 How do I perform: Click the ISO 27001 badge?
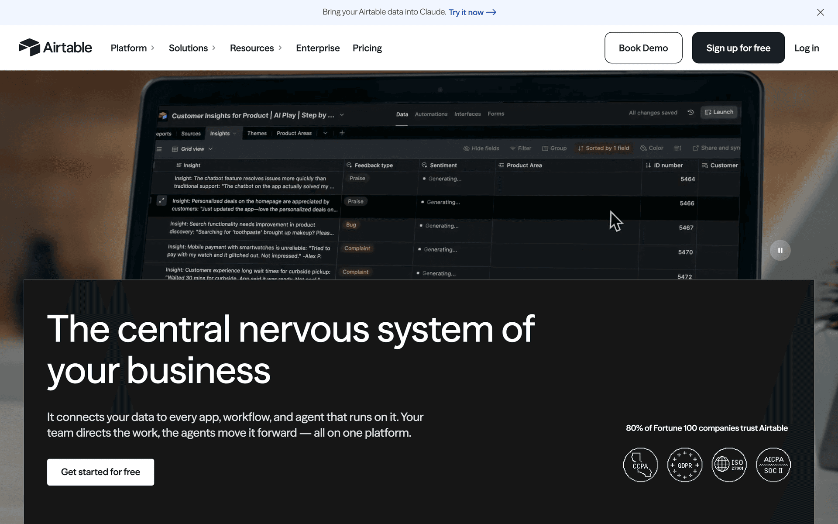pyautogui.click(x=729, y=465)
